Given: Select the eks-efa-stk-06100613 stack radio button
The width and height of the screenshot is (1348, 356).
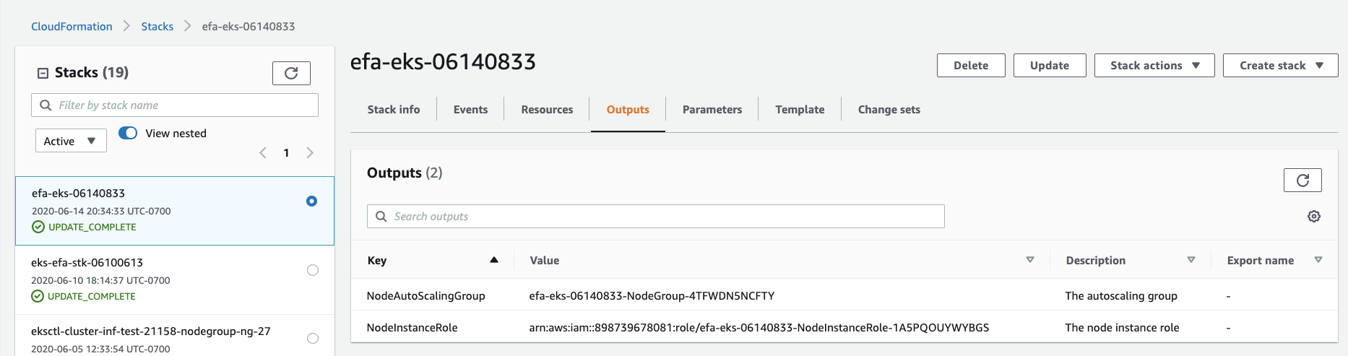Looking at the screenshot, I should (313, 270).
